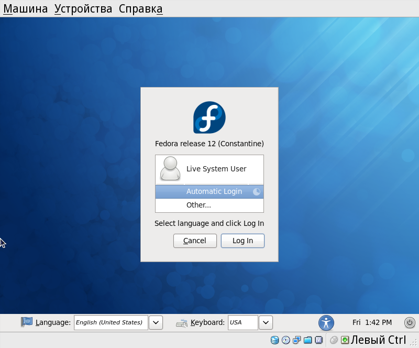Open the power shutdown options icon

click(410, 323)
